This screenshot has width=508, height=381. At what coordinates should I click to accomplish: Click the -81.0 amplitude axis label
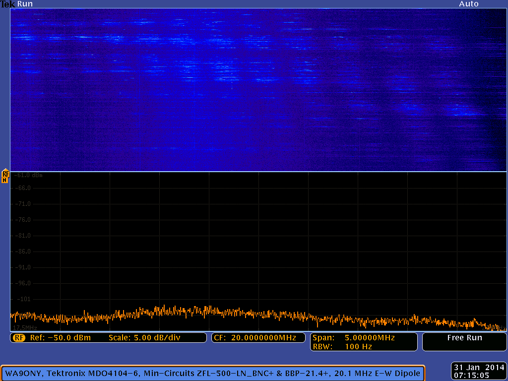point(24,236)
